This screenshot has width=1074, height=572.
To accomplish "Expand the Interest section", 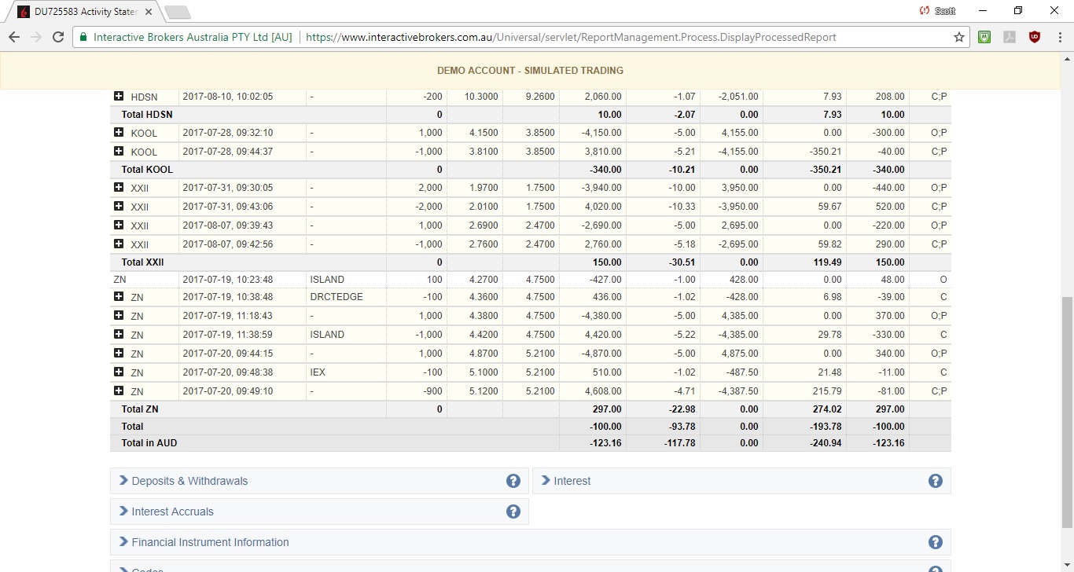I will (x=572, y=481).
